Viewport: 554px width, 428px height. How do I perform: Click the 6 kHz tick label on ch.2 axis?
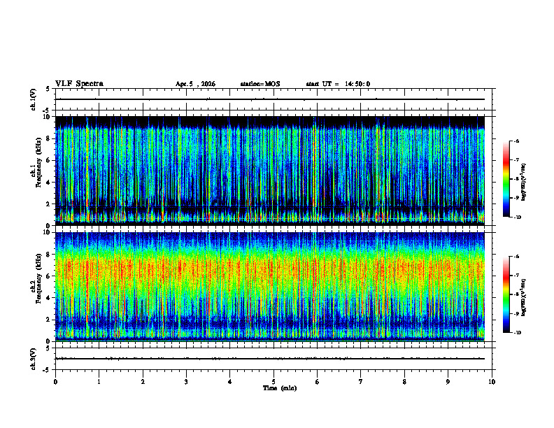[49, 276]
